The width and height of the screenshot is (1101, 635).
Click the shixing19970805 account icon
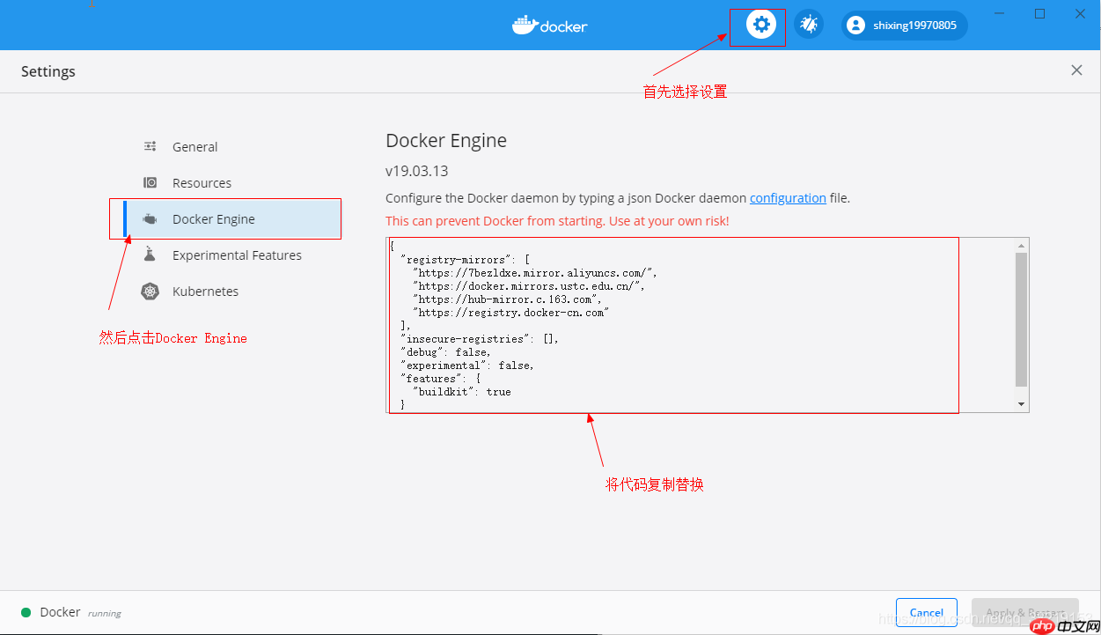pyautogui.click(x=855, y=25)
